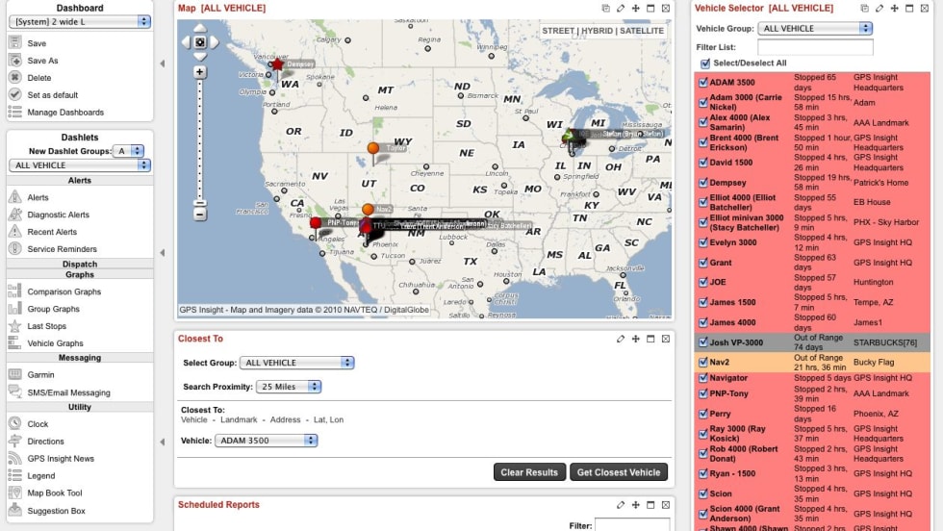Viewport: 943px width, 531px height.
Task: Open the Map Book Tool
Action: point(15,493)
